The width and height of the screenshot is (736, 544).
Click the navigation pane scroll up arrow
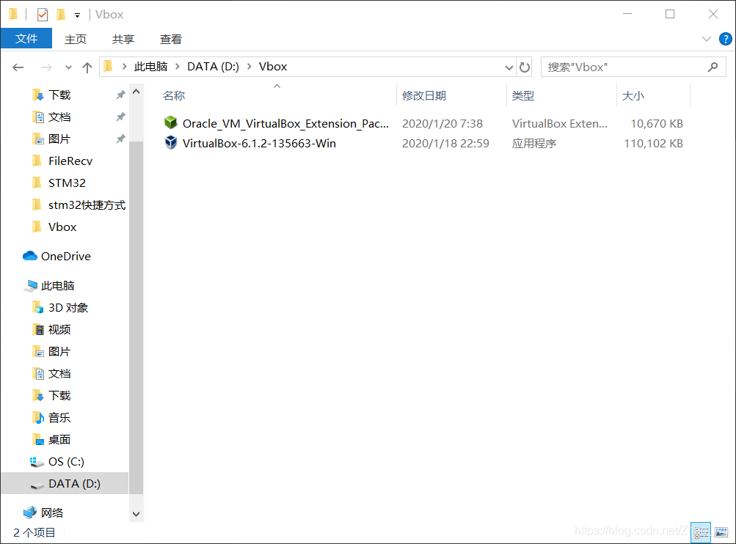[x=136, y=92]
